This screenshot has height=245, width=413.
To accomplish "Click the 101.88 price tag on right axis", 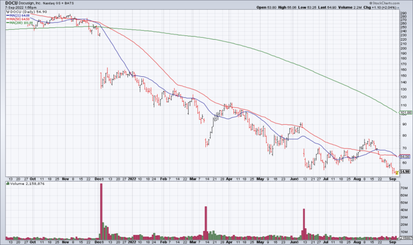I will click(x=405, y=113).
